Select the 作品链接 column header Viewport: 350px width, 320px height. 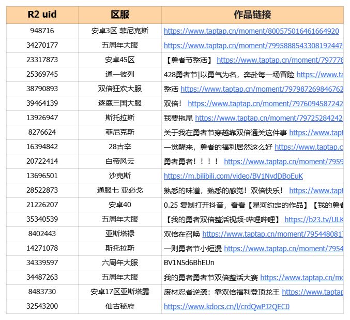pyautogui.click(x=252, y=15)
